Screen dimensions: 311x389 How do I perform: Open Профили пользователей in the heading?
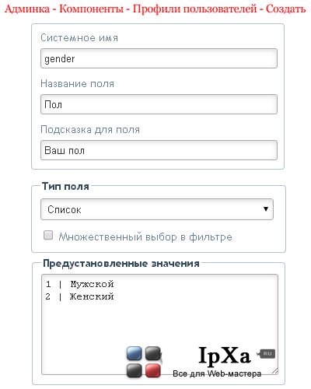[195, 9]
